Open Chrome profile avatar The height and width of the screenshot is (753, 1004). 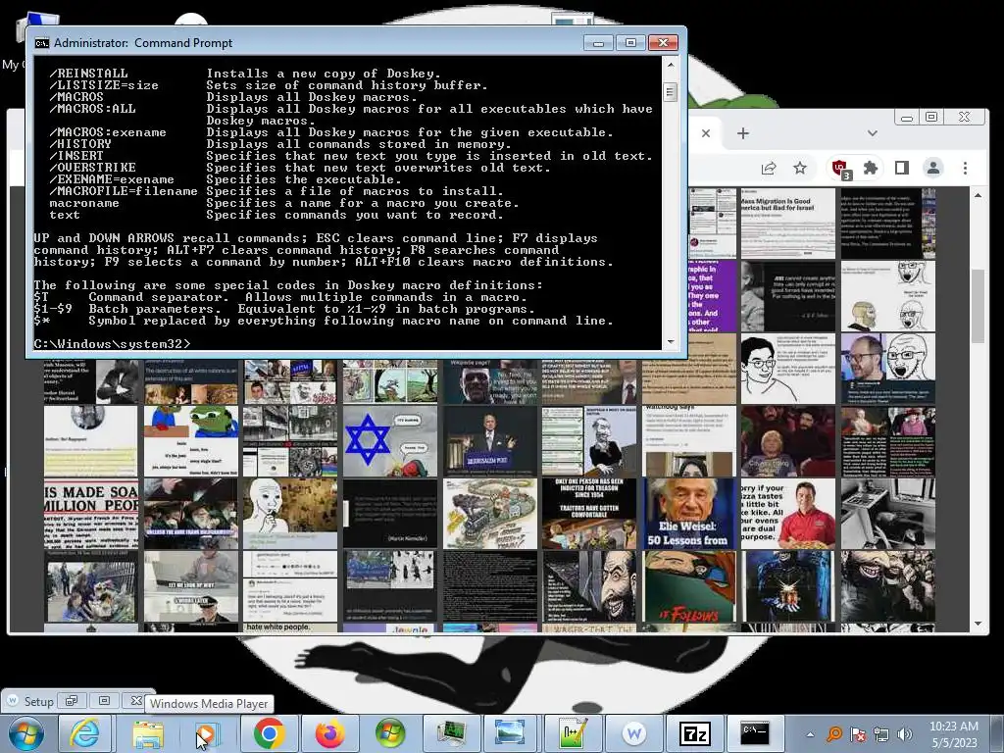click(933, 169)
